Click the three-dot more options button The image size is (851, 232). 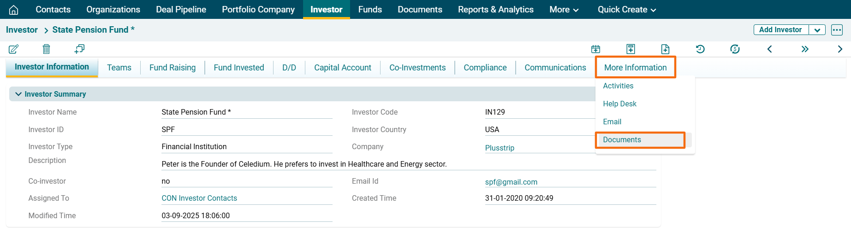pos(837,30)
